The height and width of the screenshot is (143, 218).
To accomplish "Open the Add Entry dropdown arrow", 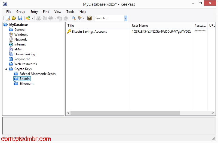I will point(32,18).
